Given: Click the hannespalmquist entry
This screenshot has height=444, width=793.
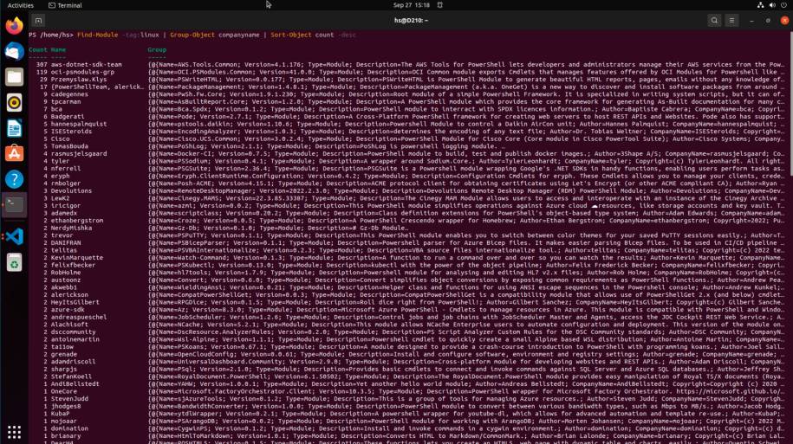Looking at the screenshot, I should pos(78,124).
